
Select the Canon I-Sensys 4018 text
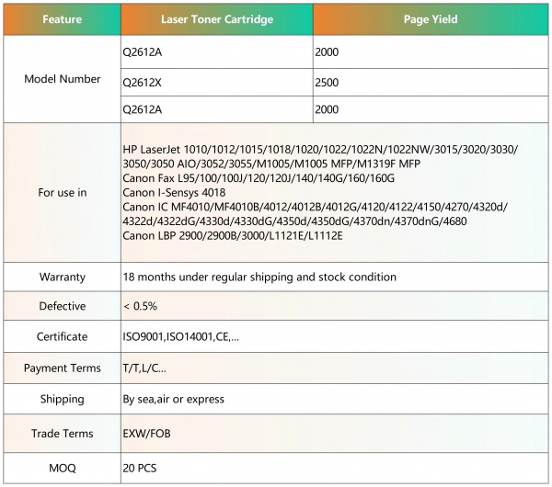click(x=174, y=192)
